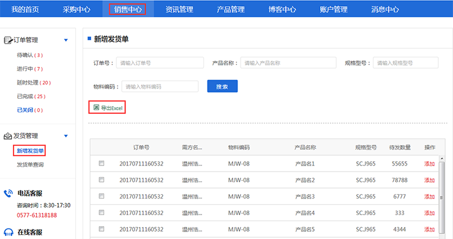
Task: Click into the 产品名称 input field
Action: [288, 63]
